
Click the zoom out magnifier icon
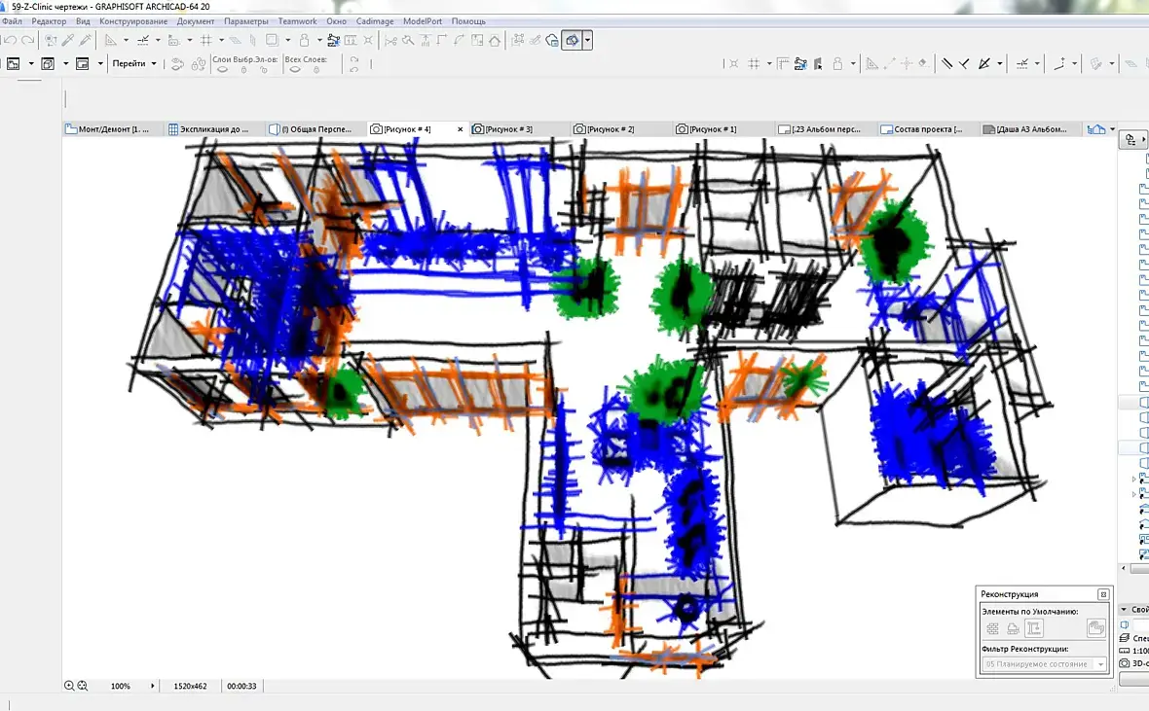point(83,686)
